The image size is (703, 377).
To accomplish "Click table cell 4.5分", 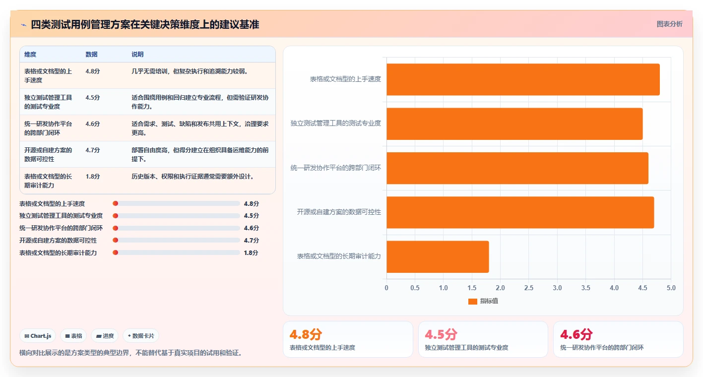I will coord(93,98).
